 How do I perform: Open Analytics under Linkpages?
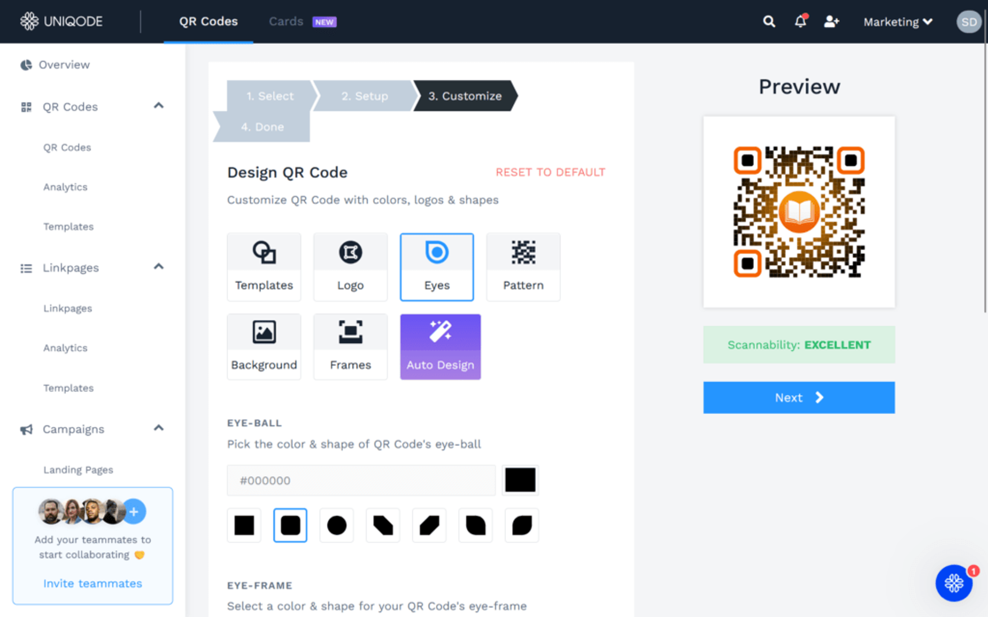coord(65,348)
